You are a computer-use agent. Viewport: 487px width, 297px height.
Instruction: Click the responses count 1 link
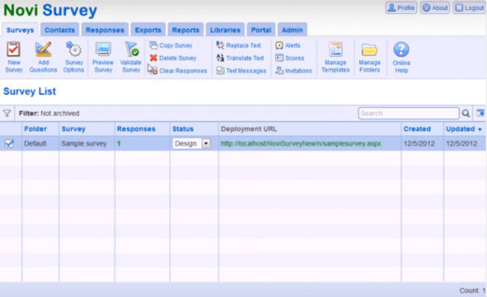[119, 144]
